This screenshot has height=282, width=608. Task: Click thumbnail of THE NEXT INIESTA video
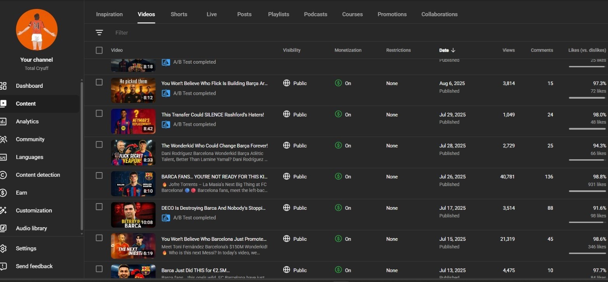pos(133,246)
